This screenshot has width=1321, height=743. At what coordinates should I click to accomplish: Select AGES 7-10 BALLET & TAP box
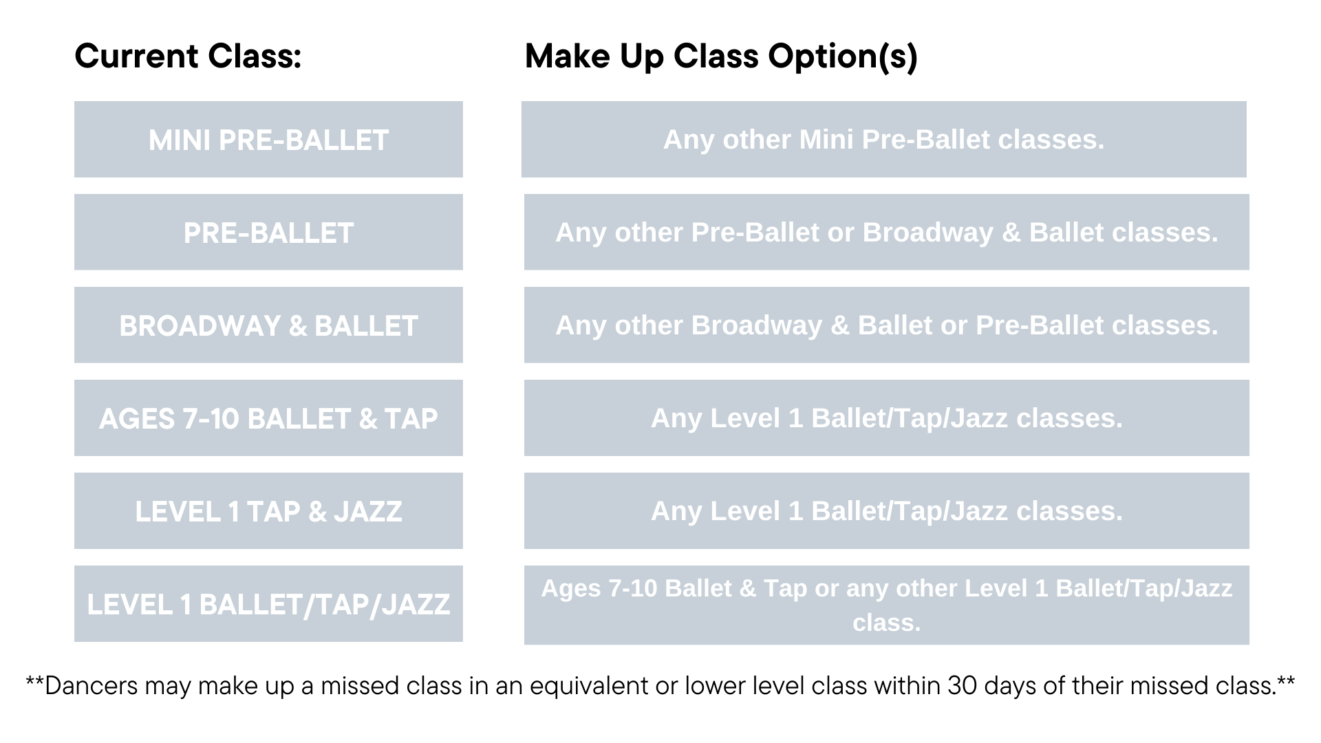pyautogui.click(x=268, y=418)
